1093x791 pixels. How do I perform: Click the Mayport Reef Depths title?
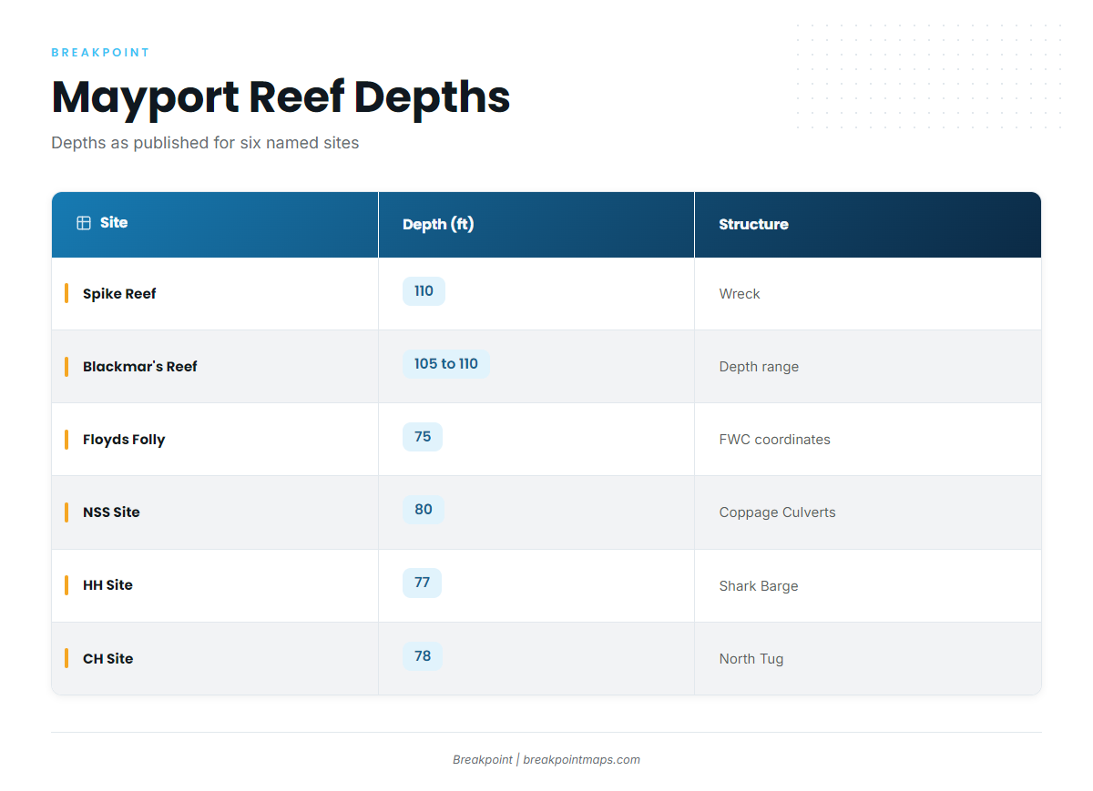[x=281, y=97]
